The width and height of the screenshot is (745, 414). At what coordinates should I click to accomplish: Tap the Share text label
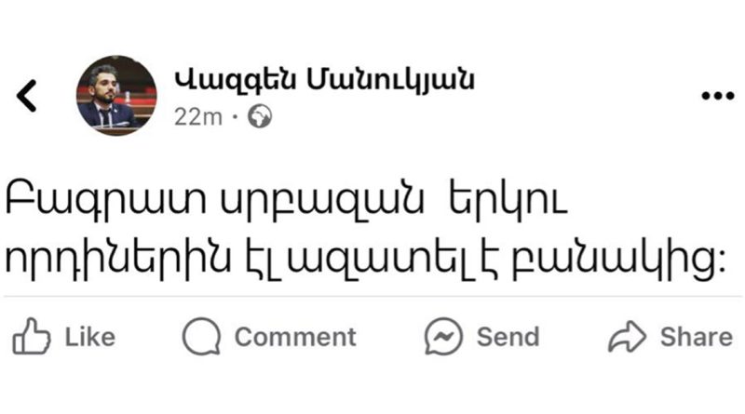(695, 337)
